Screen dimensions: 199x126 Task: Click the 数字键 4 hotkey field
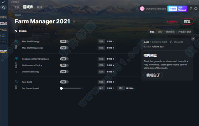(110, 65)
